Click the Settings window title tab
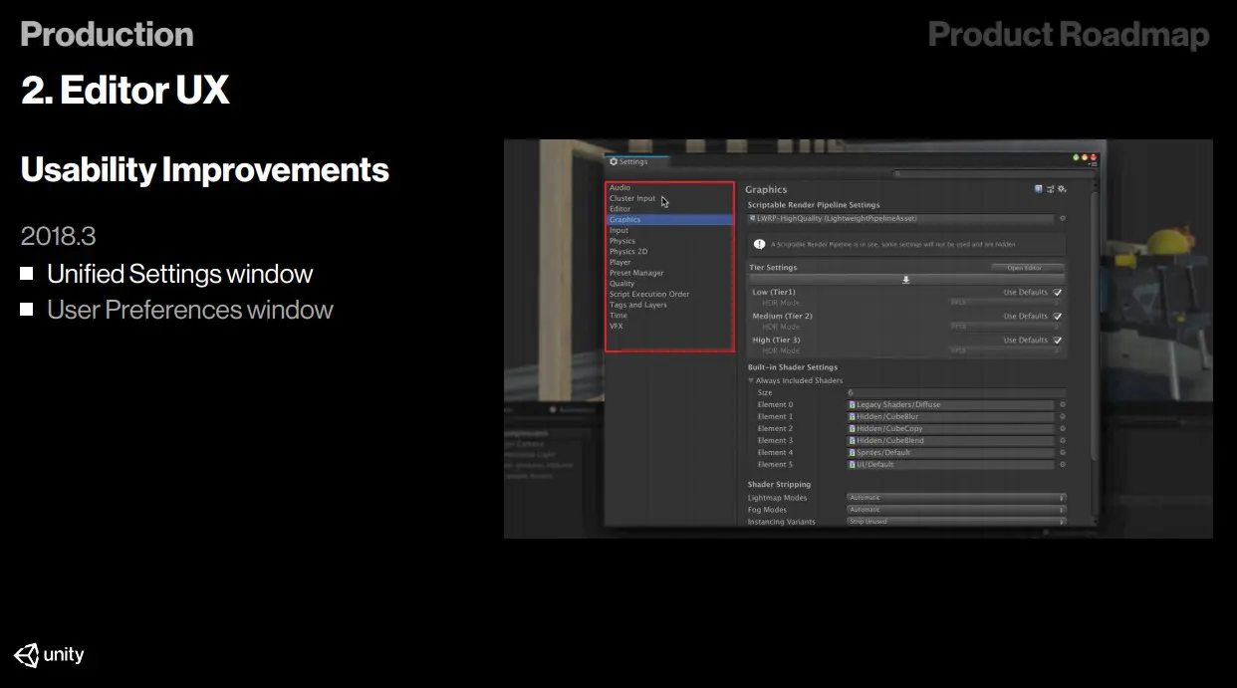Viewport: 1237px width, 688px height. [638, 161]
